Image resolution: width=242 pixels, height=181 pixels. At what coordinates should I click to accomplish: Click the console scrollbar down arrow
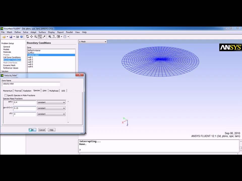click(x=241, y=151)
